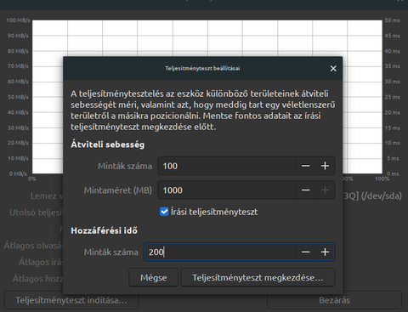Click the Mintaméret (MB) label
Screen dimensions: 408x312
point(118,190)
